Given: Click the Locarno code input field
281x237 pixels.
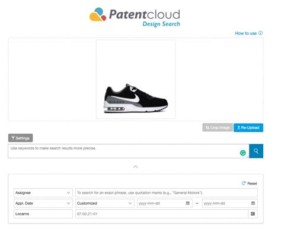Looking at the screenshot, I should pos(162,214).
